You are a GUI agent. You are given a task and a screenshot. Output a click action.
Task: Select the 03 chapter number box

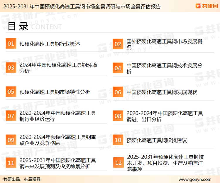(11, 68)
